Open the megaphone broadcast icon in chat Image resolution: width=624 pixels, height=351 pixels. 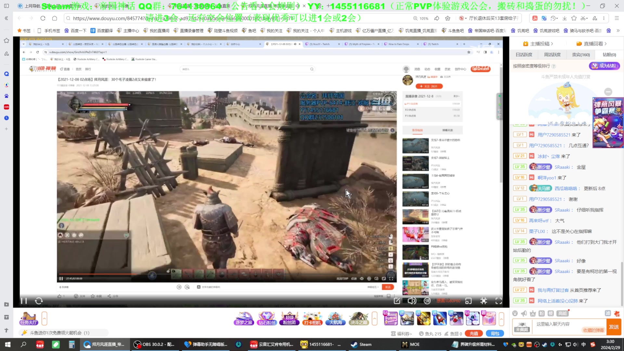pos(524,313)
